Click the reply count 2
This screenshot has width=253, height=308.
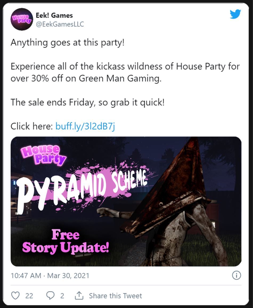[x=62, y=296]
